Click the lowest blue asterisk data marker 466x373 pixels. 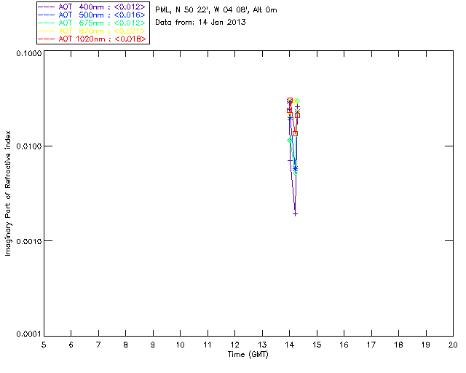pos(295,169)
